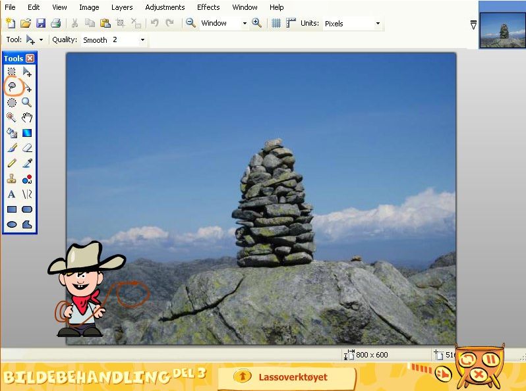The width and height of the screenshot is (526, 391).
Task: Expand the zoom level Window dropdown
Action: point(245,23)
